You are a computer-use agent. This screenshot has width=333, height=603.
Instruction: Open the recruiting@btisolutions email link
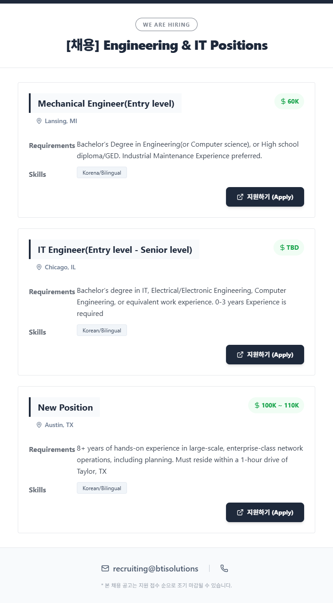(155, 569)
